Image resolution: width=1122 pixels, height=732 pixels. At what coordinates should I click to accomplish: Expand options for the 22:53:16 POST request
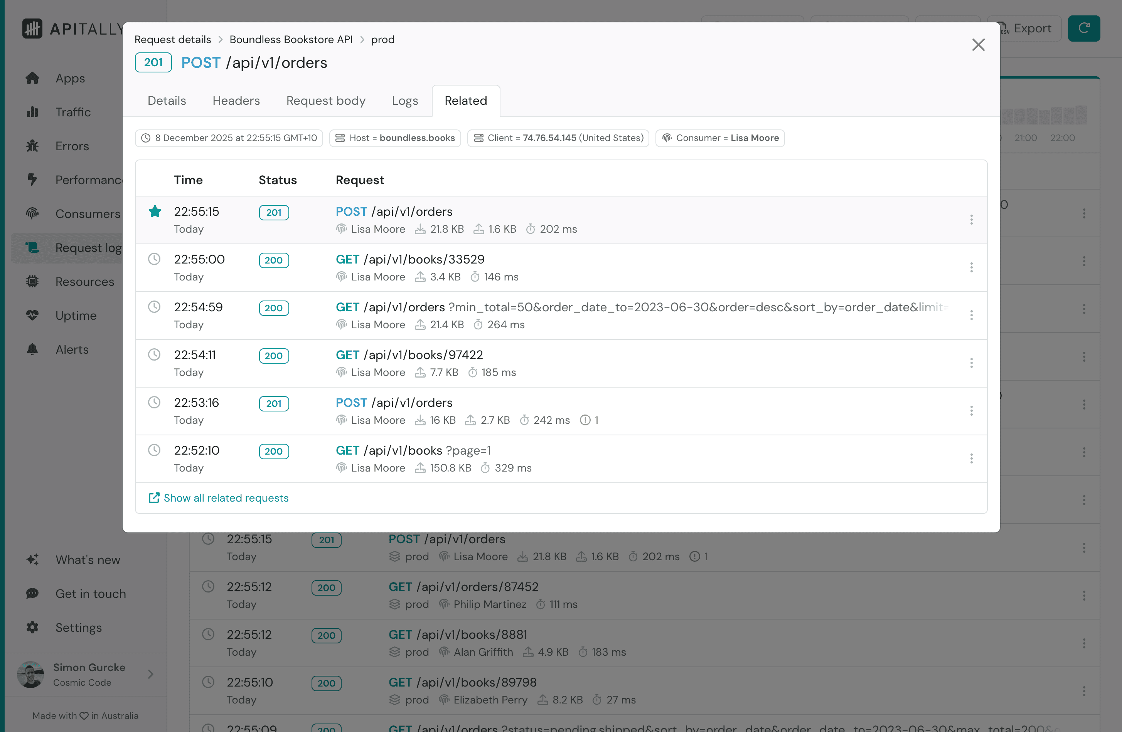(x=971, y=411)
